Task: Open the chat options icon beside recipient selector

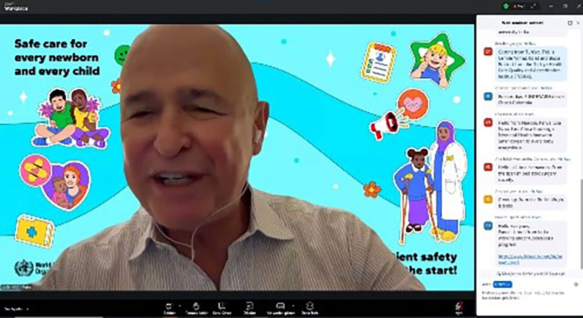Action: tap(576, 283)
